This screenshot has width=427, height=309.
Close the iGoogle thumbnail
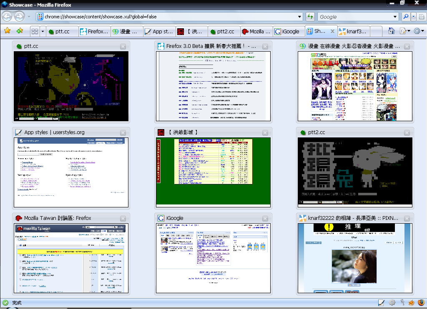click(x=265, y=218)
